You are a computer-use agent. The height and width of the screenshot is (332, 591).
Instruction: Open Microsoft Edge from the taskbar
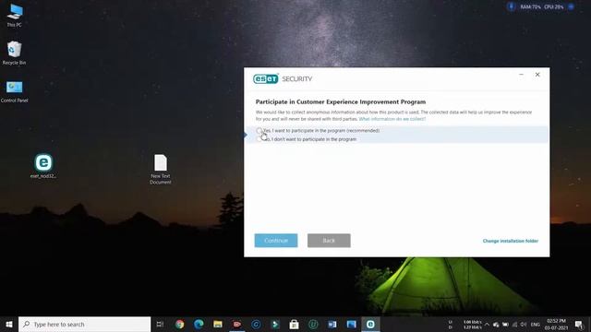(199, 324)
